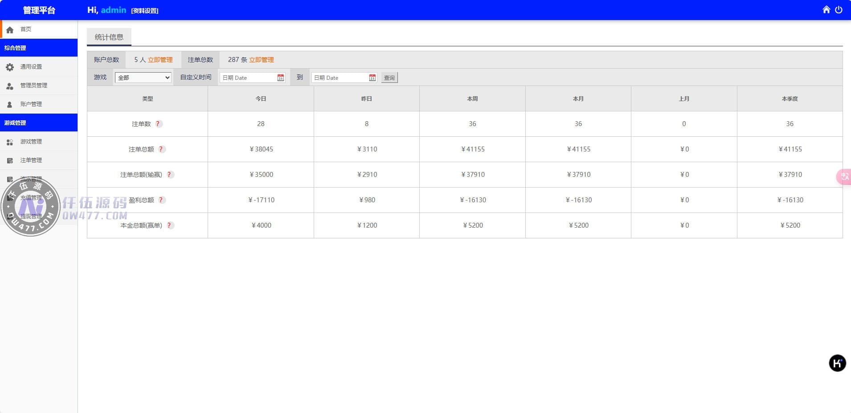851x413 pixels.
Task: Go to 管理员管理 in the sidebar
Action: [x=33, y=86]
